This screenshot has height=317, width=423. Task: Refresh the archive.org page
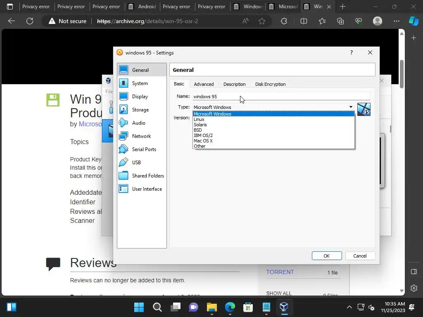(x=30, y=21)
